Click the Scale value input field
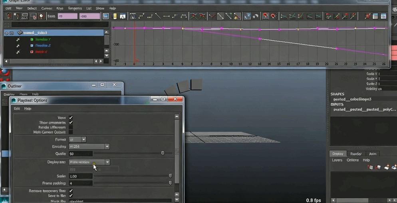Screen dimensions: 397x203 [x=80, y=176]
